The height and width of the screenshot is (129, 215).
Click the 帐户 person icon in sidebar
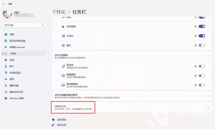point(6,66)
